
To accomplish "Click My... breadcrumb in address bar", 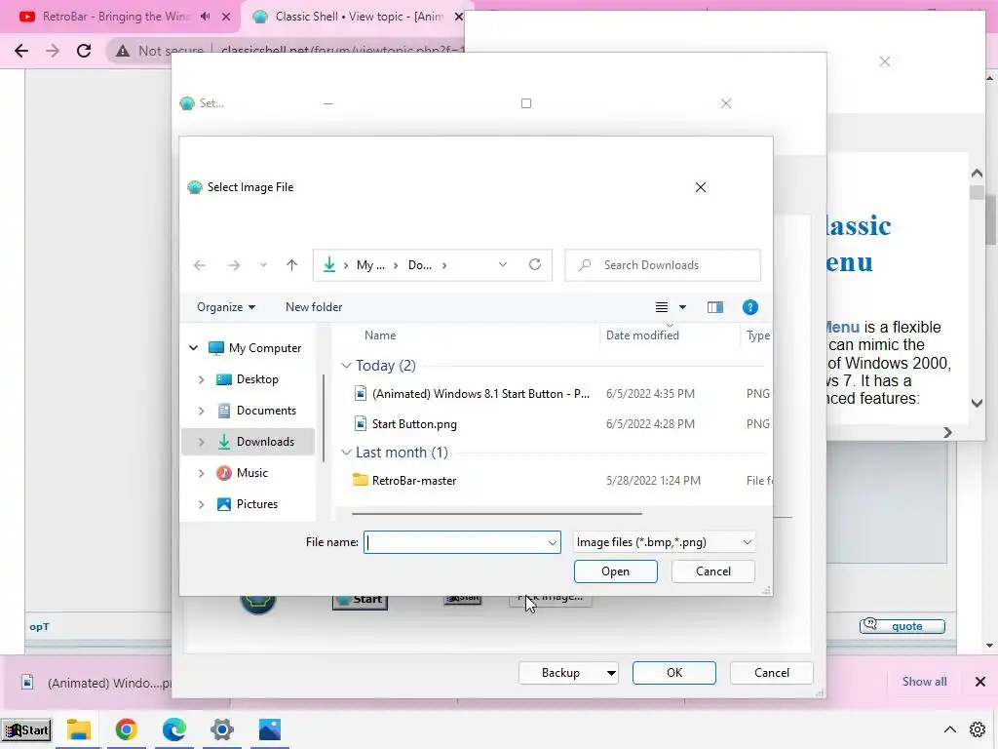I will (369, 265).
